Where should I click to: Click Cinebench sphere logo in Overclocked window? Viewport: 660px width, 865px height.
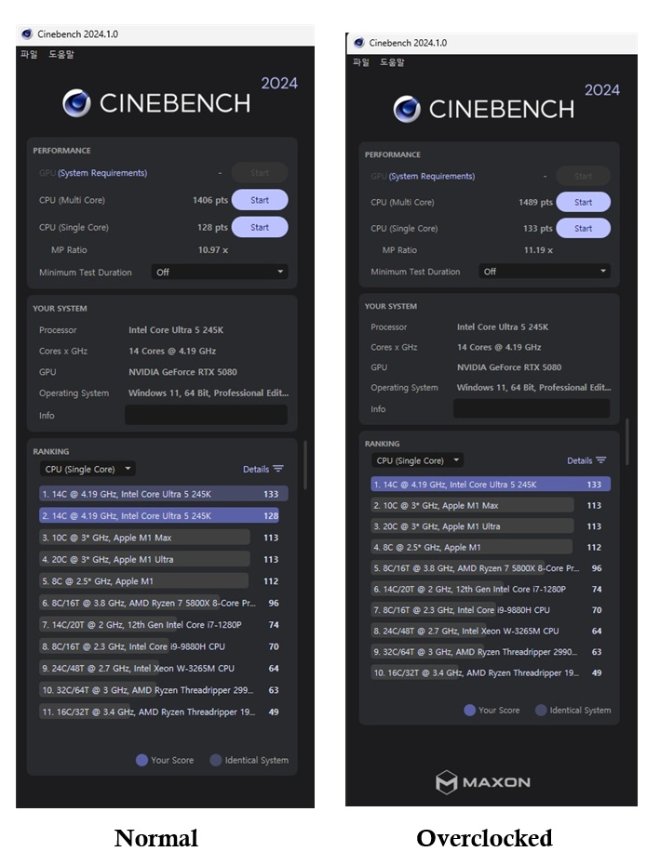pos(407,109)
